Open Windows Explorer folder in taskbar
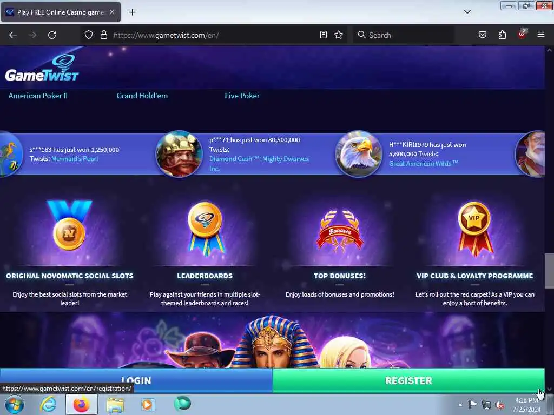 pos(115,405)
